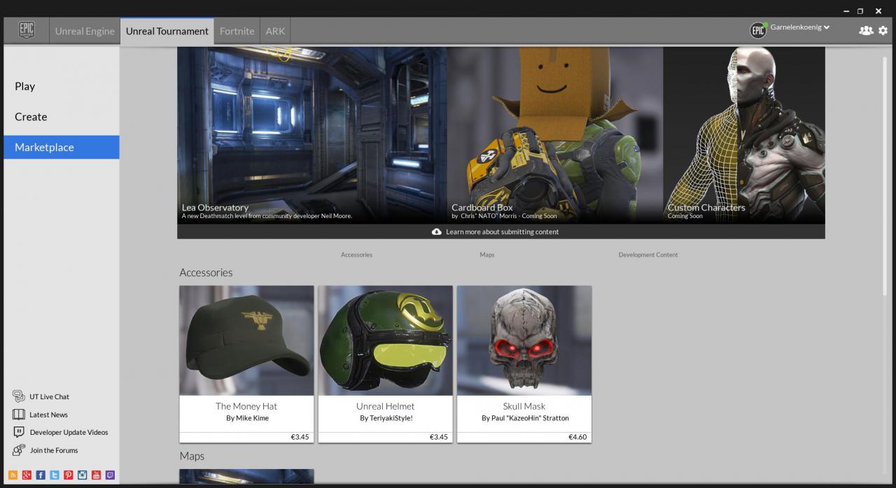The image size is (896, 488).
Task: Open the Pinterest social icon
Action: (69, 475)
